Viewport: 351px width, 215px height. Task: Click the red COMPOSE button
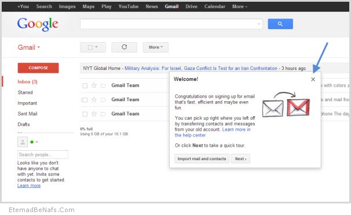(x=38, y=68)
